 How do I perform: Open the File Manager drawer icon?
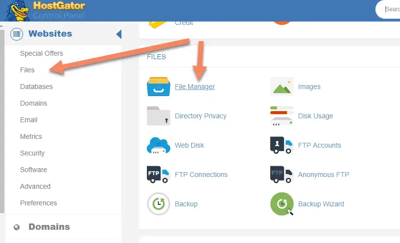click(x=159, y=87)
